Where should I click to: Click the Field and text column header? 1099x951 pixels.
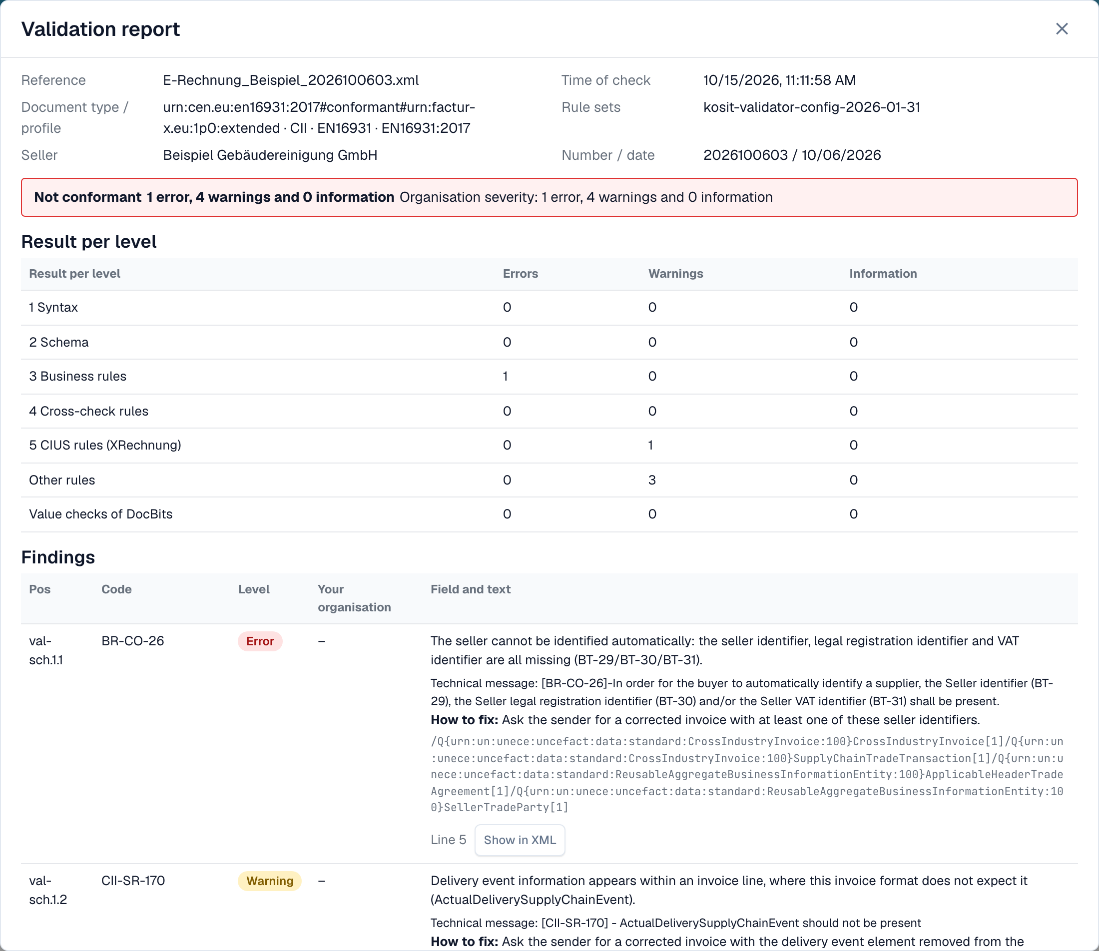[470, 589]
